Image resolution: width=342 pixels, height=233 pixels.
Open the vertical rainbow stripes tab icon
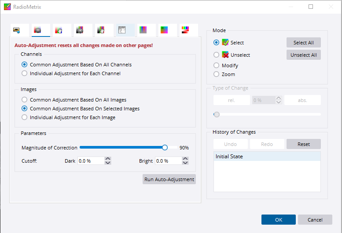click(143, 30)
